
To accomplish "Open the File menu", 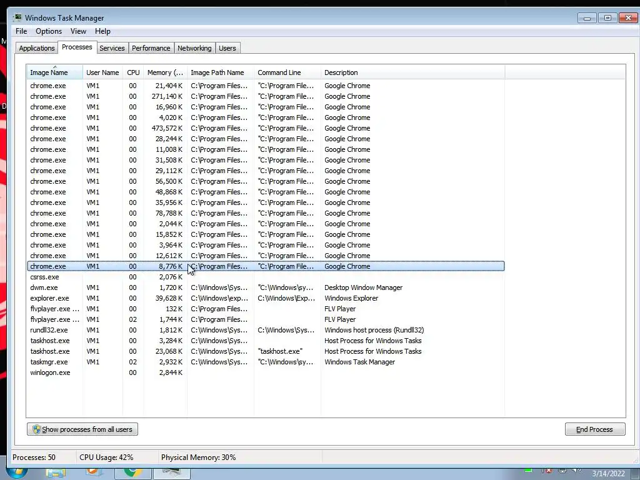I will (21, 31).
